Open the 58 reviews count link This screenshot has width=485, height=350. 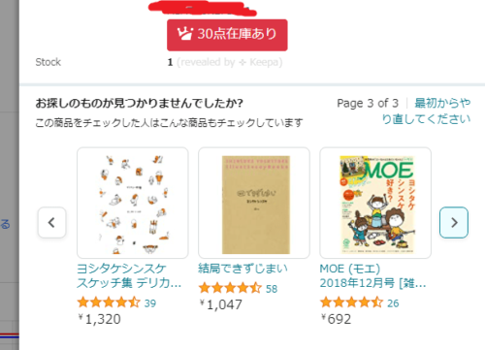click(272, 289)
